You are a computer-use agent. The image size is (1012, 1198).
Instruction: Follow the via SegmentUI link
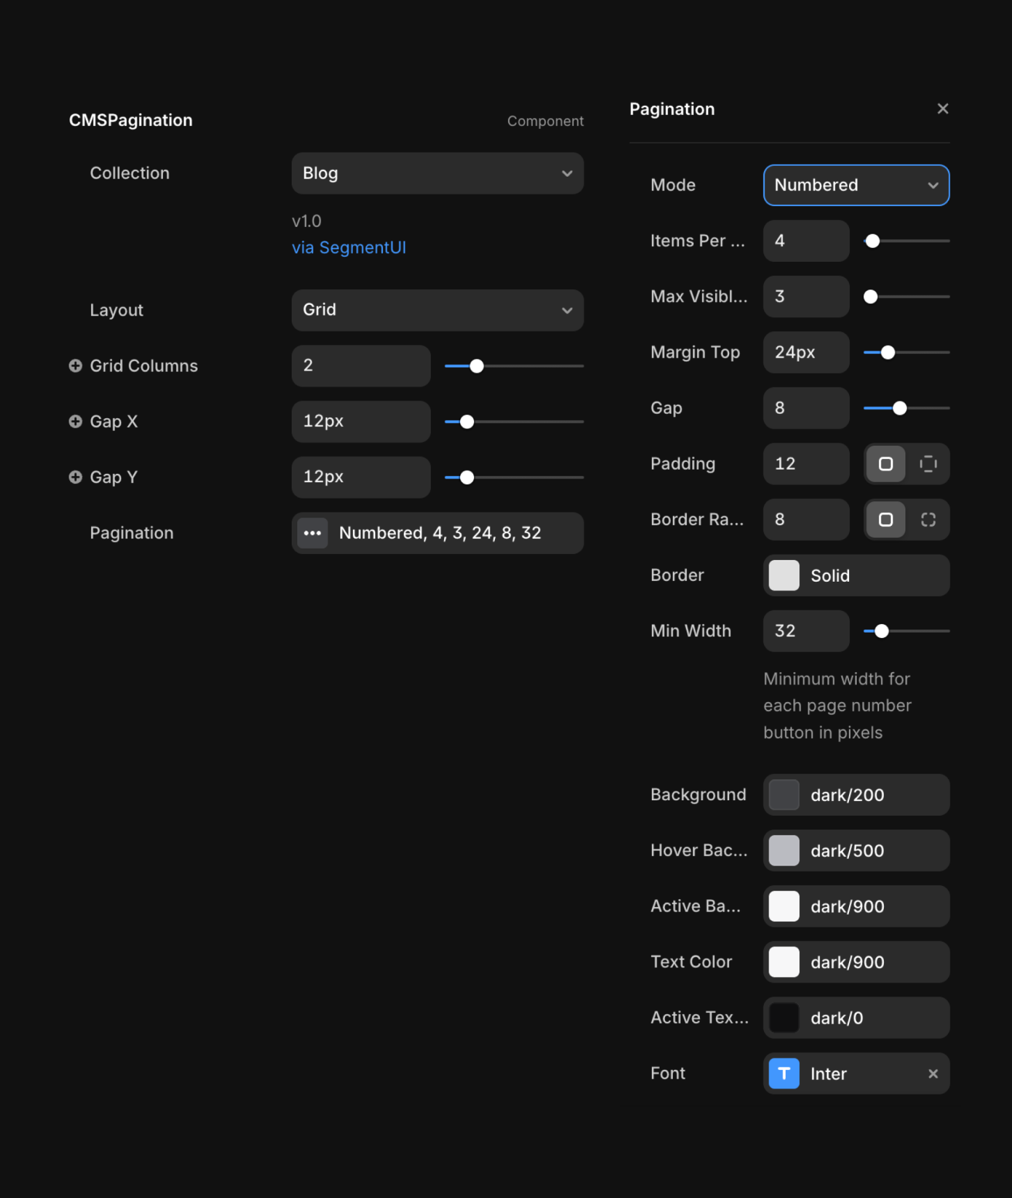point(349,247)
